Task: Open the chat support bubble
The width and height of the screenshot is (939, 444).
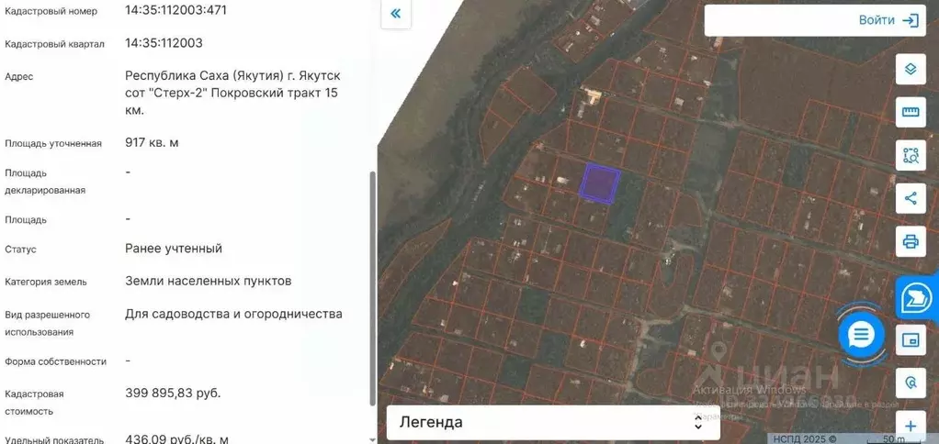Action: point(861,335)
